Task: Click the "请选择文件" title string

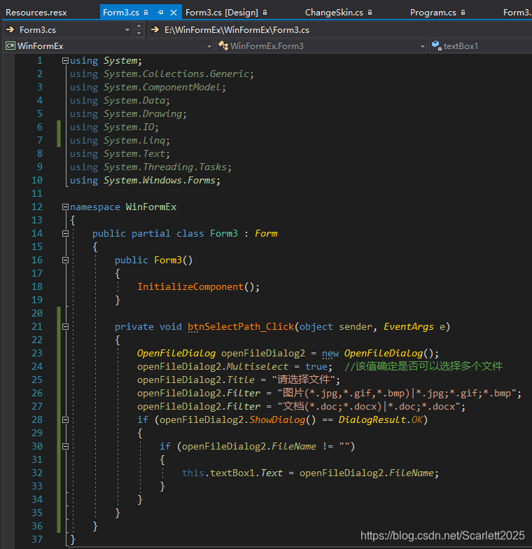Action: click(x=303, y=380)
